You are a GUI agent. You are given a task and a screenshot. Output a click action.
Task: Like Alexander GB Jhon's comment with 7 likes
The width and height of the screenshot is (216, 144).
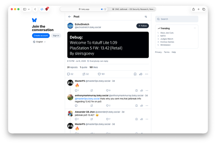point(108,119)
